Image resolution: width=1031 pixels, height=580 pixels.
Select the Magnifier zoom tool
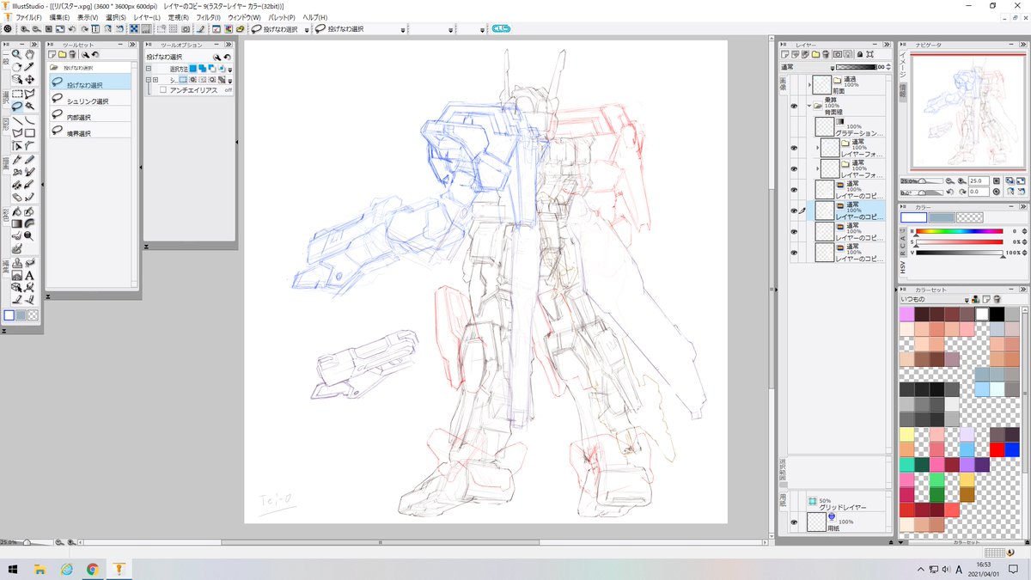(x=16, y=53)
